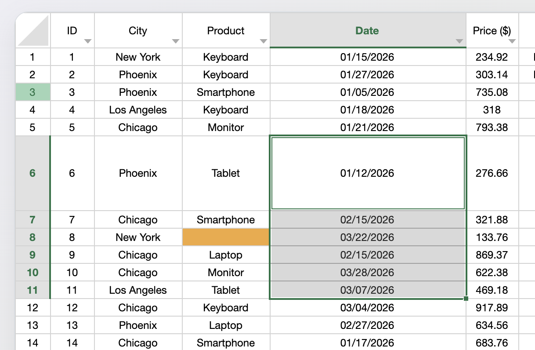This screenshot has height=350, width=535.
Task: Select the orange highlighted Product cell
Action: [x=226, y=237]
